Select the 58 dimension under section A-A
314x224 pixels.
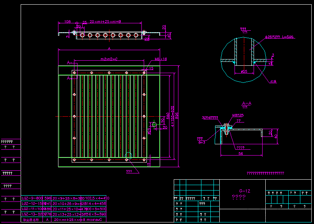click(x=241, y=154)
